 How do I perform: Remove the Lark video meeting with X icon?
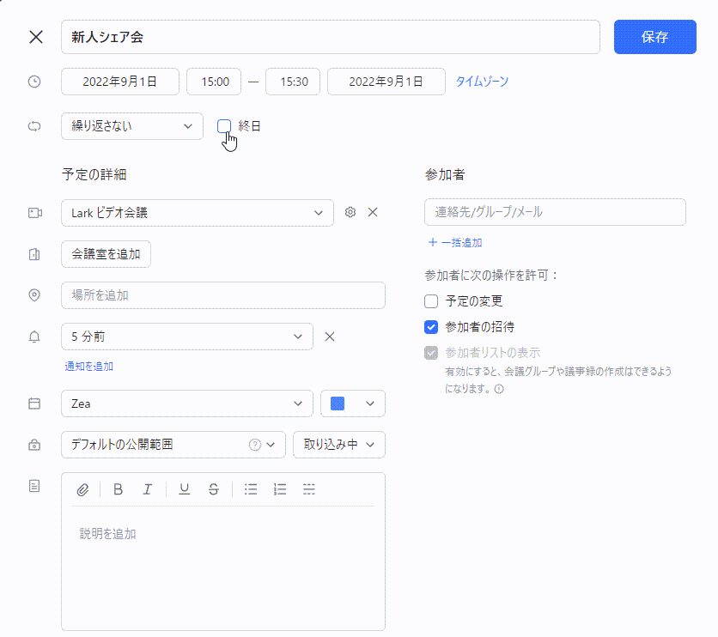[x=373, y=212]
